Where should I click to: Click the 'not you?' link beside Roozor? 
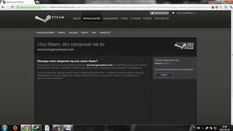[166, 63]
